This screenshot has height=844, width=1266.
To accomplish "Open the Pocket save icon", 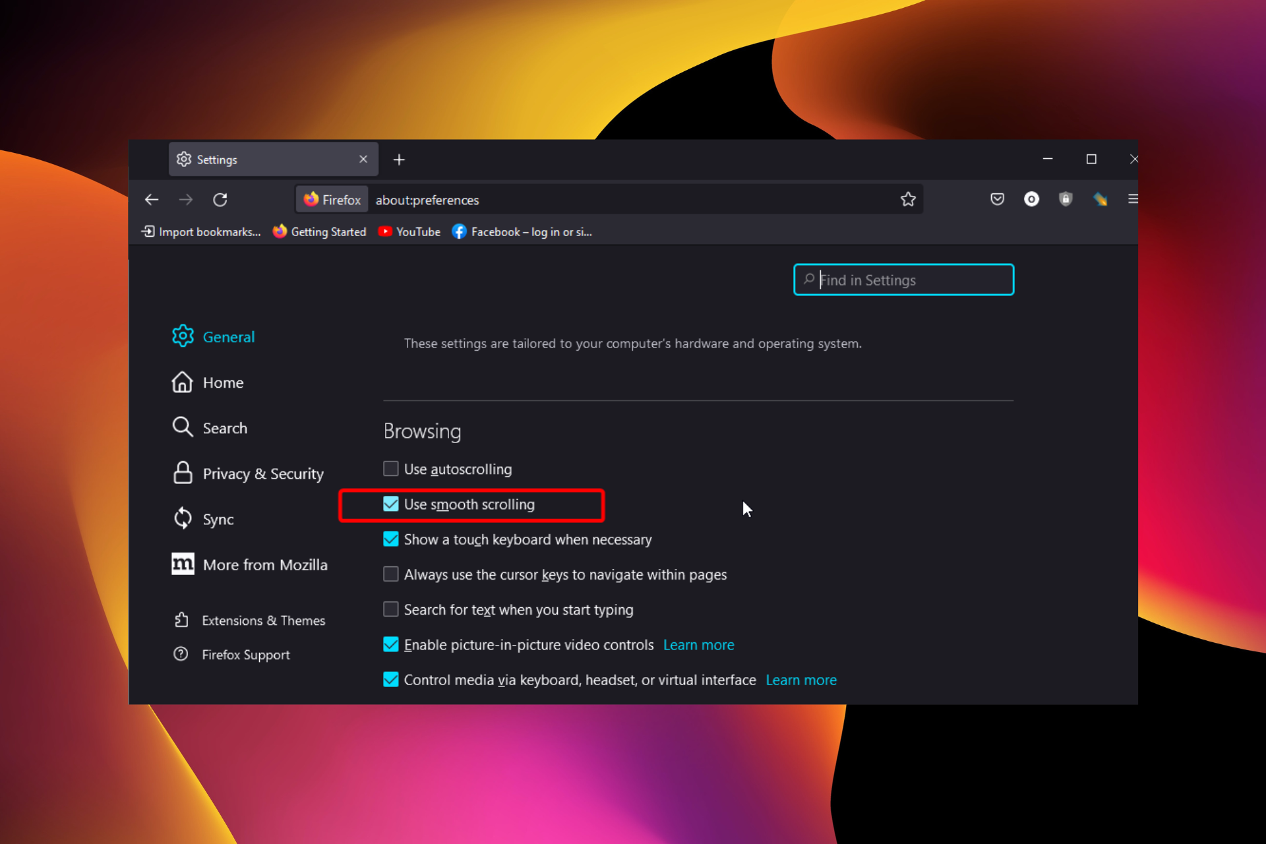I will [997, 199].
